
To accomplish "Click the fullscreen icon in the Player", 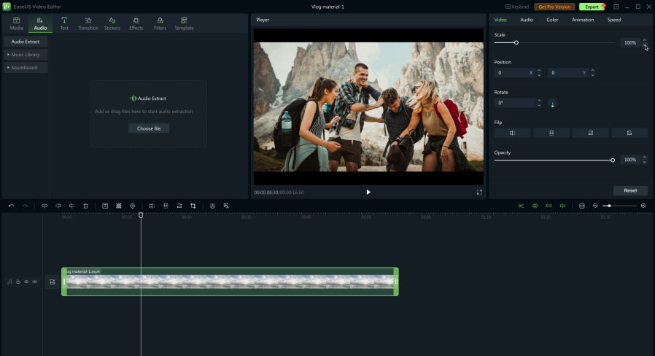I will tap(479, 192).
